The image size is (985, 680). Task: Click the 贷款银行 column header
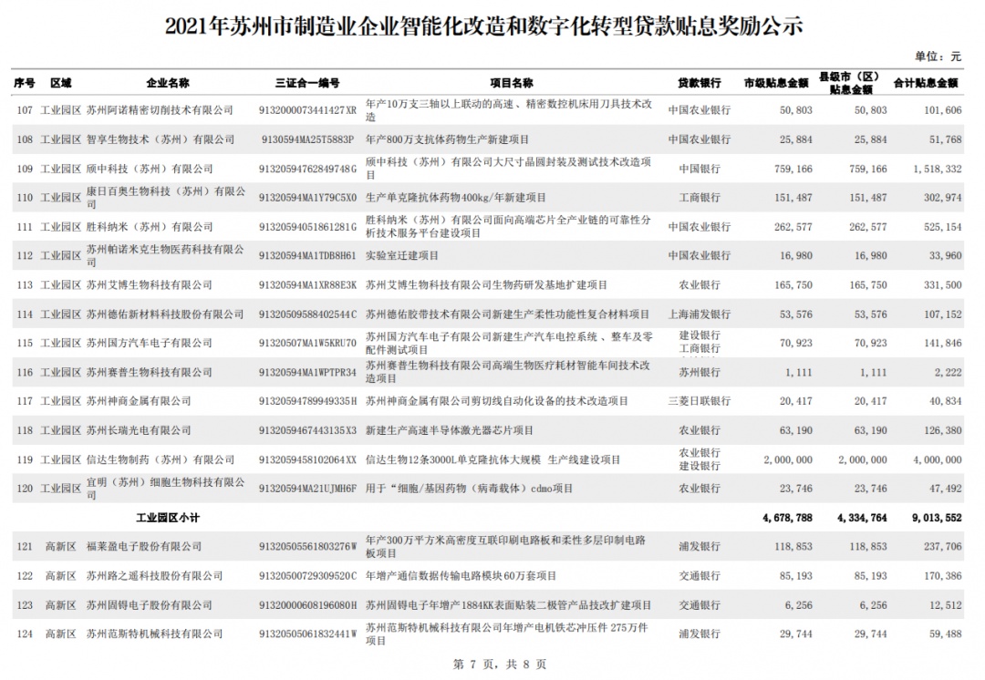pos(700,83)
